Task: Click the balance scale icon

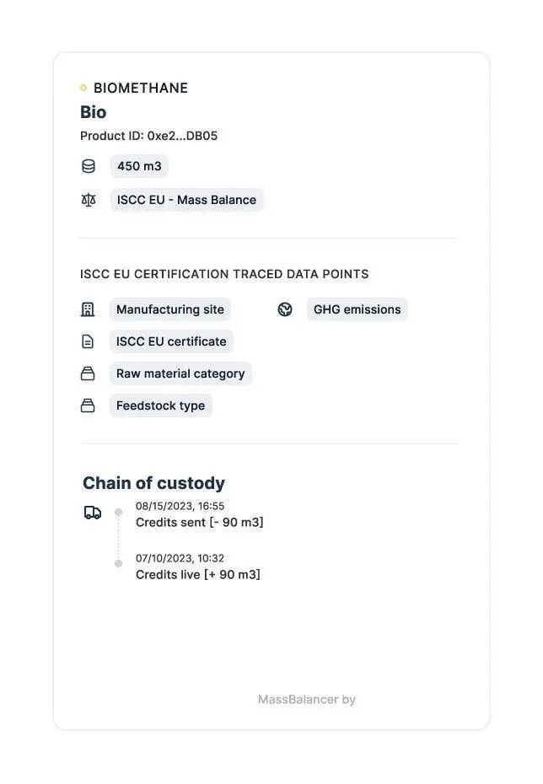Action: (89, 200)
